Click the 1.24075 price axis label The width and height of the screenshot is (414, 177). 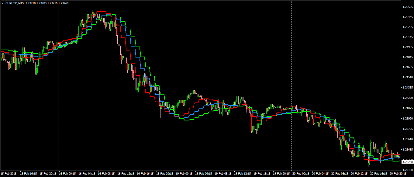coord(408,108)
